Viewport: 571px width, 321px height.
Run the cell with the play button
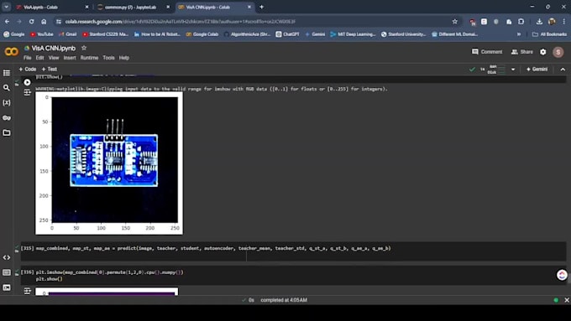point(28,82)
